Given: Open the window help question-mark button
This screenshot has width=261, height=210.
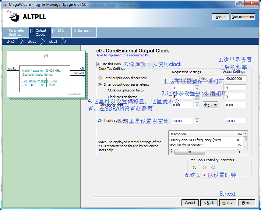Looking at the screenshot, I should point(240,3).
